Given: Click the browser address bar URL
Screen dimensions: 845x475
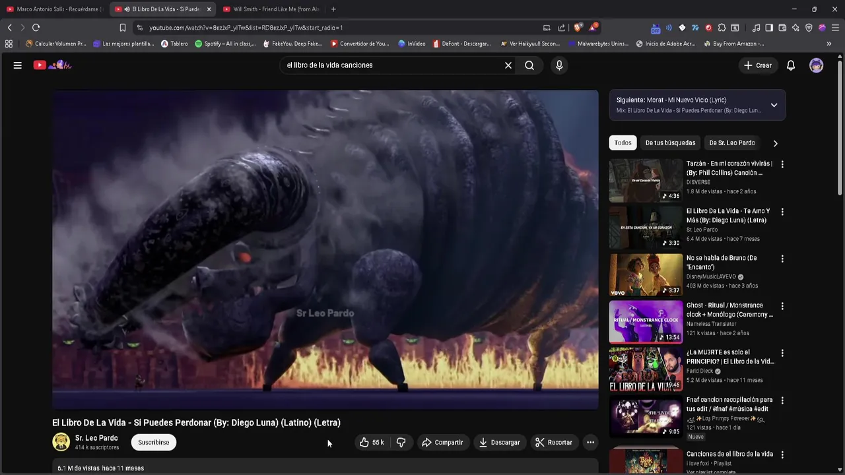Looking at the screenshot, I should [246, 28].
